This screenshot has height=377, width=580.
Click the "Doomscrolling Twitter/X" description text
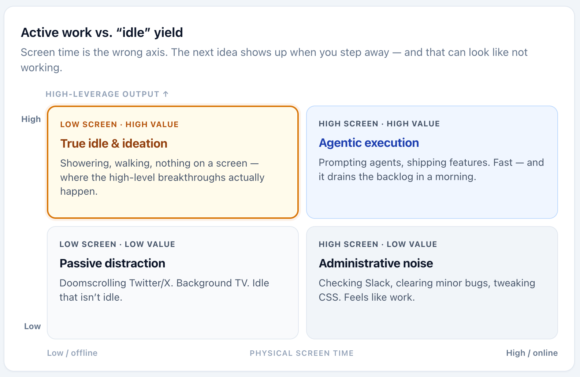coord(164,290)
